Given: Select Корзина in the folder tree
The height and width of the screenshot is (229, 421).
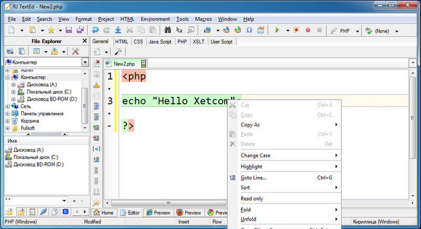Looking at the screenshot, I should click(30, 121).
